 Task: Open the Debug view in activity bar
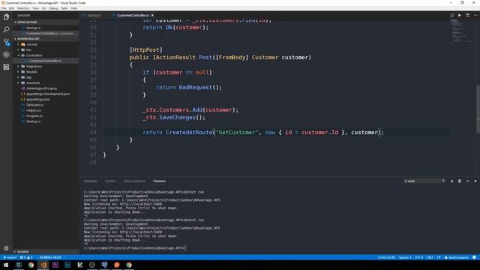pyautogui.click(x=6, y=55)
